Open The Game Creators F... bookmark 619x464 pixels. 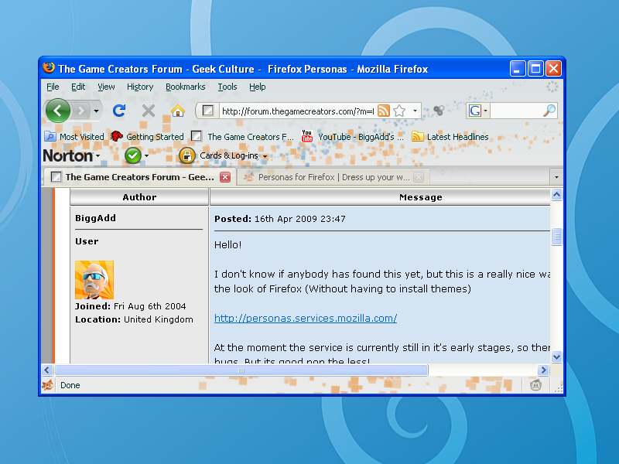[x=242, y=137]
